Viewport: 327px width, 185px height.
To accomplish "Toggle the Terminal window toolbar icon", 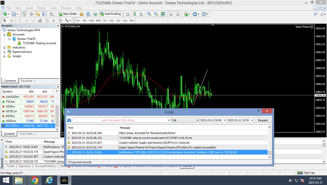I will pyautogui.click(x=45, y=14).
